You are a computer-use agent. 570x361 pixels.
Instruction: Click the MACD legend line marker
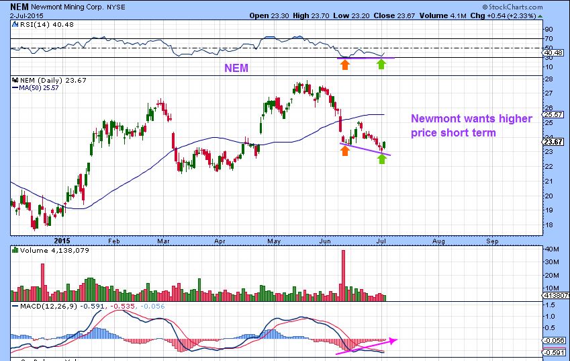[15, 306]
